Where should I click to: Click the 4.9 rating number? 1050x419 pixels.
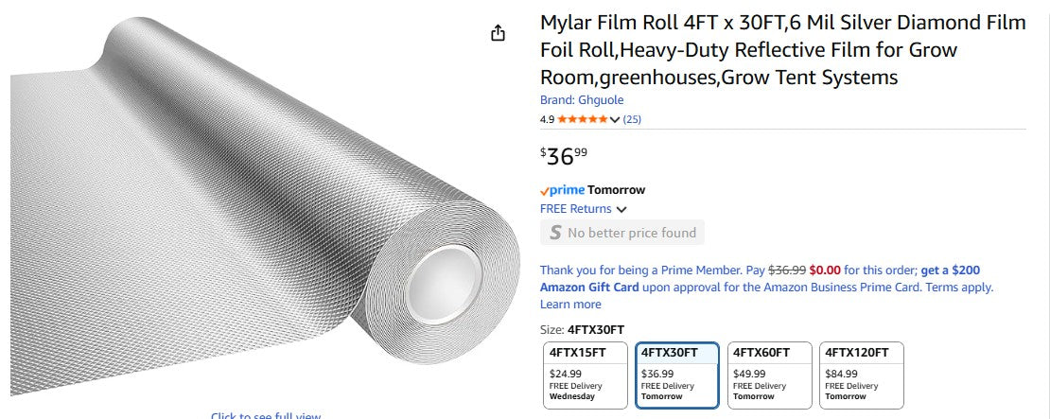pyautogui.click(x=547, y=119)
